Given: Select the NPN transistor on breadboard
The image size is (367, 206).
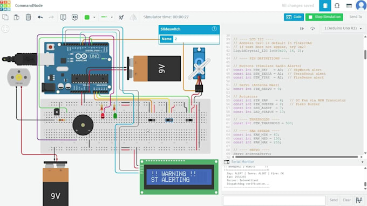Looking at the screenshot, I should point(57,112).
